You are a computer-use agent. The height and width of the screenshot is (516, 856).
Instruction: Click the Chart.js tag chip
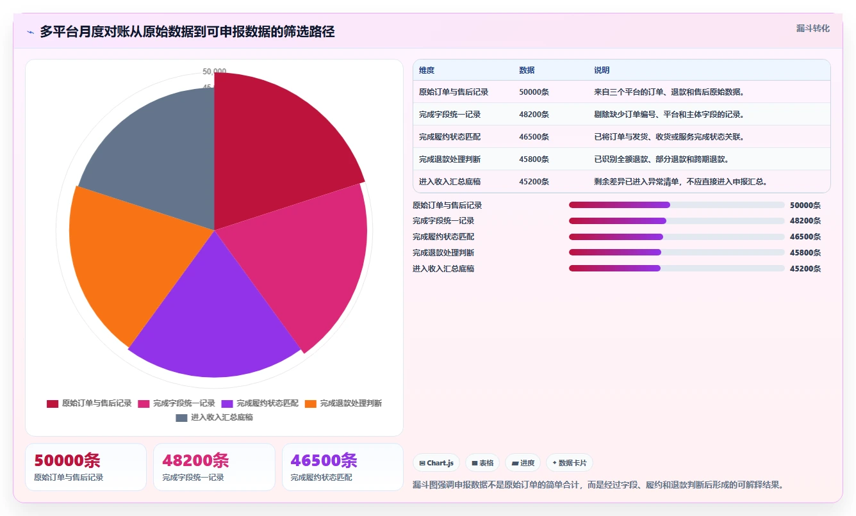click(x=436, y=463)
